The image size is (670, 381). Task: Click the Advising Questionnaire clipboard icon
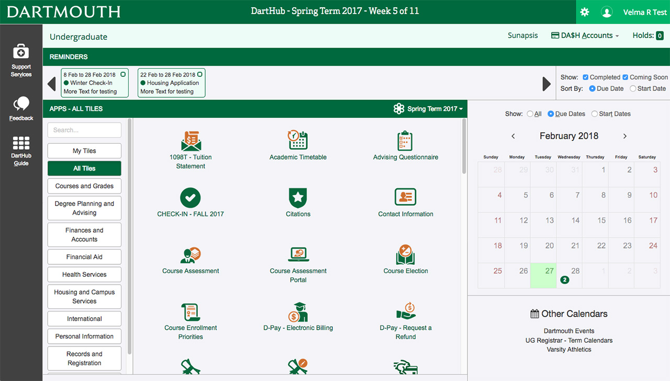pos(405,140)
